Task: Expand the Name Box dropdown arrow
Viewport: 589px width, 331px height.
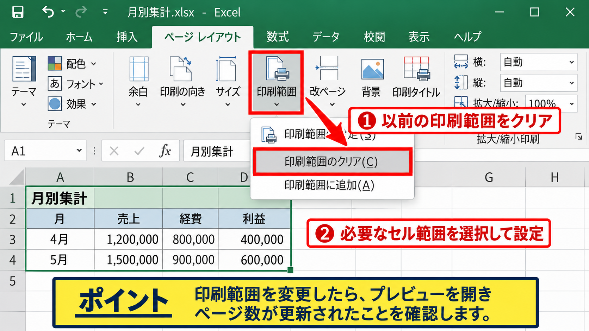Action: 79,151
